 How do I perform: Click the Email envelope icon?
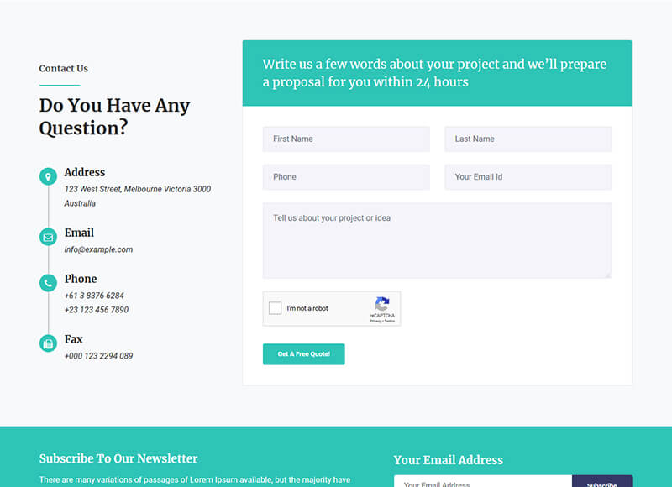click(48, 238)
